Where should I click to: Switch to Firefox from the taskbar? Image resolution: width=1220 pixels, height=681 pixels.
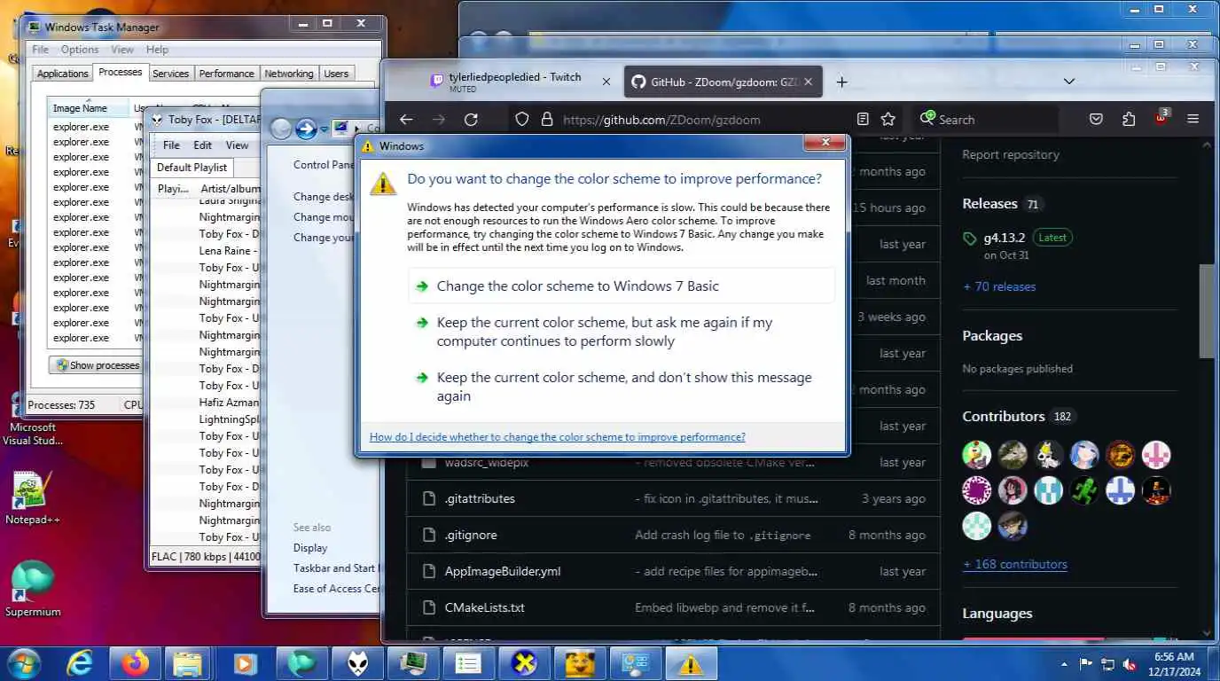coord(137,663)
